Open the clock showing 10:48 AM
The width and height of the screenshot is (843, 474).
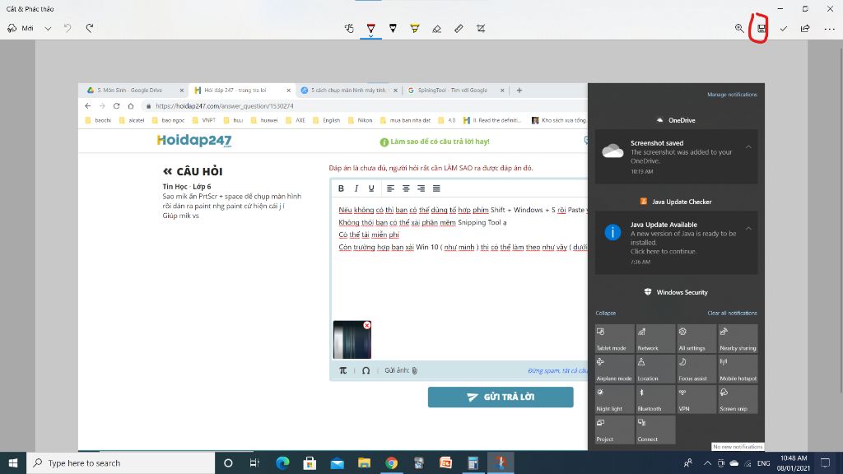tap(794, 462)
